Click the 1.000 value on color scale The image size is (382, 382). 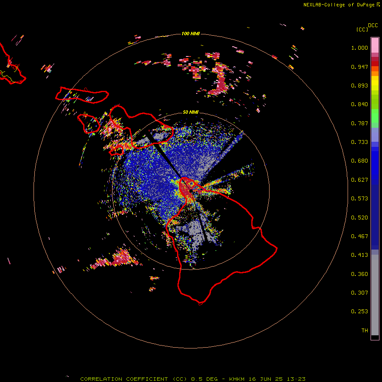point(360,48)
